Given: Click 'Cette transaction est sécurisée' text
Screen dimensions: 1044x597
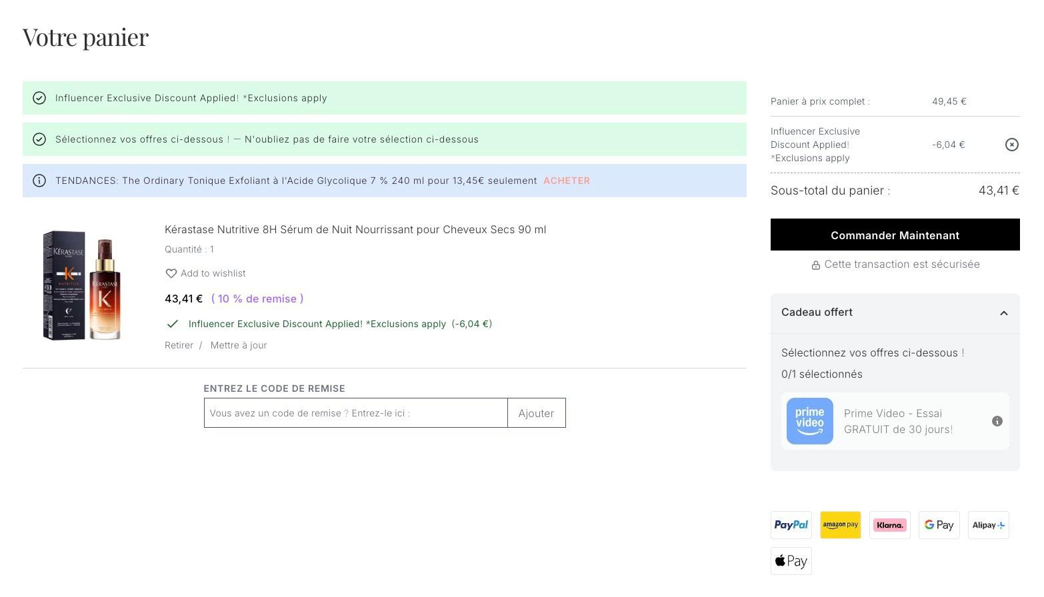Looking at the screenshot, I should pyautogui.click(x=902, y=265).
